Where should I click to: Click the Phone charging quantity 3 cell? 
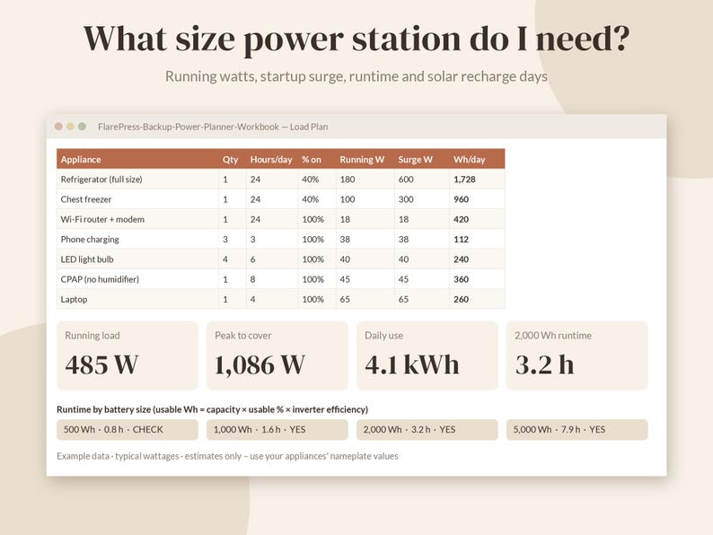click(x=233, y=239)
